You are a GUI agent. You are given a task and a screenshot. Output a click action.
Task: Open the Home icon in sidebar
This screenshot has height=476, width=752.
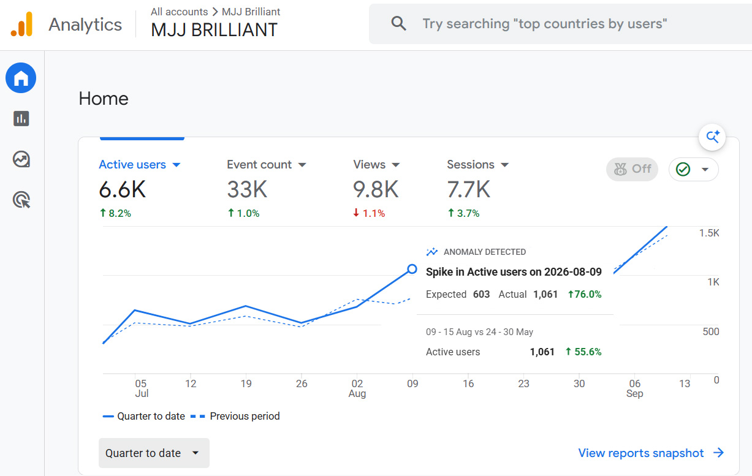point(21,78)
